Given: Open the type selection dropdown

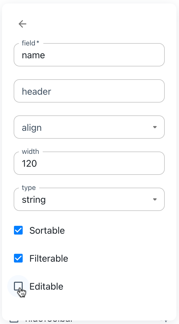Looking at the screenshot, I should [x=155, y=199].
